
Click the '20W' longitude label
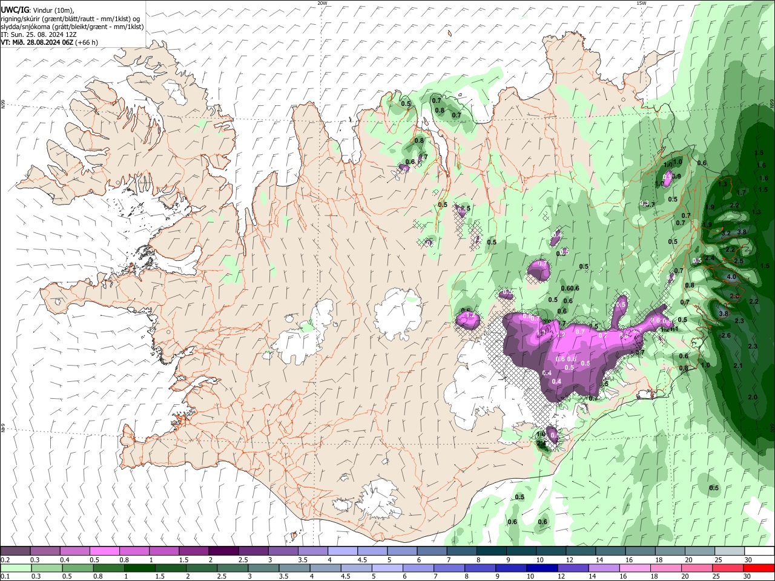[x=322, y=3]
